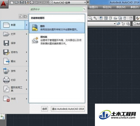Click the Save disk icon in quick access toolbar
This screenshot has width=140, height=126.
[x=22, y=3]
